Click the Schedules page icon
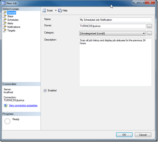Viewport: 158px width, 142px height. pos(5,20)
